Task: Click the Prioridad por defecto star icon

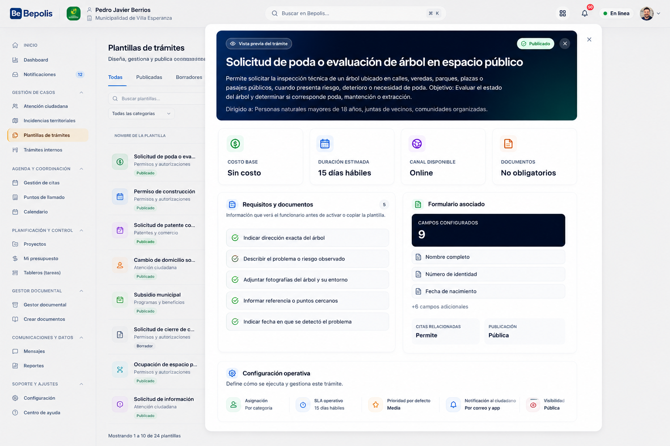Action: [376, 405]
